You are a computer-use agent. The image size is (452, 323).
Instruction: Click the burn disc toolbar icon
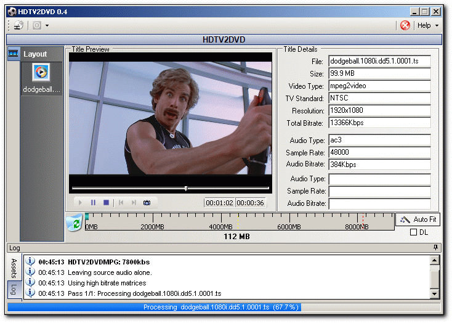18,25
